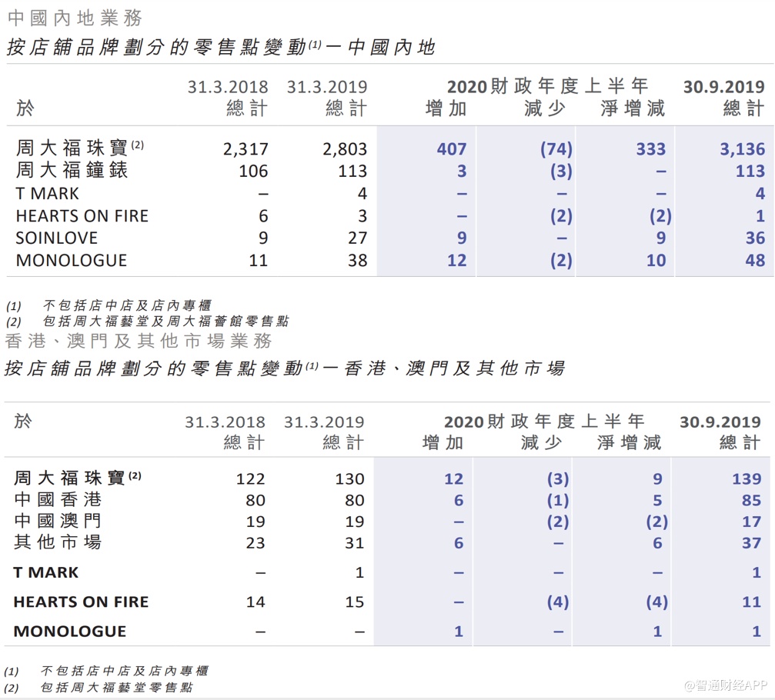
Task: Click the 139 total value
Action: click(747, 478)
